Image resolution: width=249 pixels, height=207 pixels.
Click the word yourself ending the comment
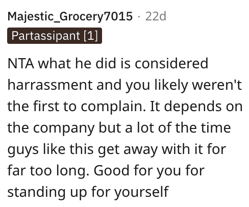[x=141, y=192]
